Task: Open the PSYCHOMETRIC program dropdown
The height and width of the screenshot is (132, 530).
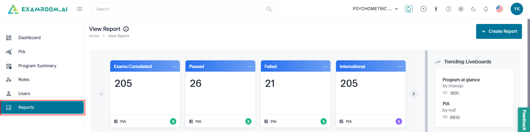Action: tap(375, 9)
